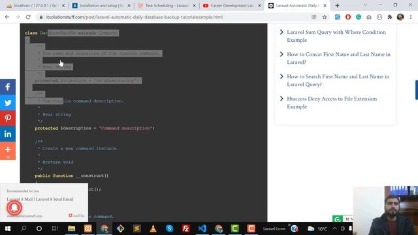Expand chevron beside How to Concat link

tap(281, 54)
